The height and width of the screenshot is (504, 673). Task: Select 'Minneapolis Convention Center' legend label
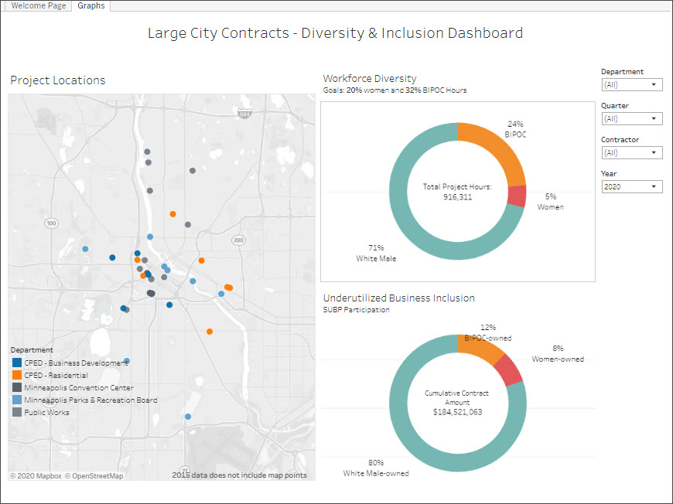click(79, 388)
